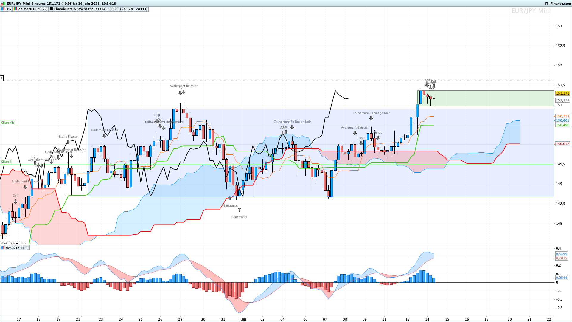Click the down arrow under Etoile Filante
572x322 pixels.
(68, 142)
